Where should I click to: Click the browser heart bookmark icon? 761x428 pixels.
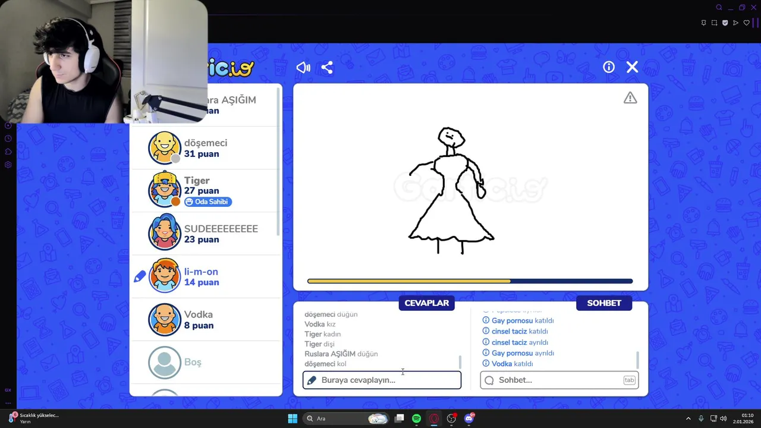tap(746, 23)
